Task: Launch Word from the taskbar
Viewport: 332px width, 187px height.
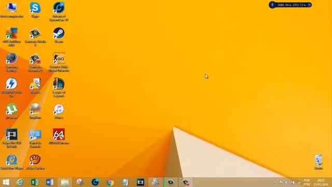Action: 50,182
